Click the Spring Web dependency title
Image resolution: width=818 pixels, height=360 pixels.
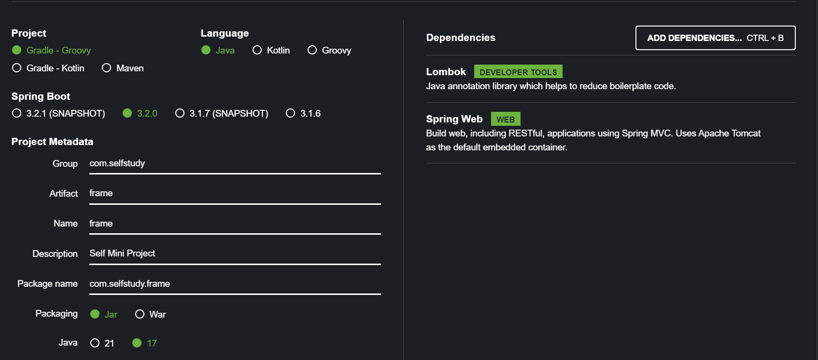(454, 119)
